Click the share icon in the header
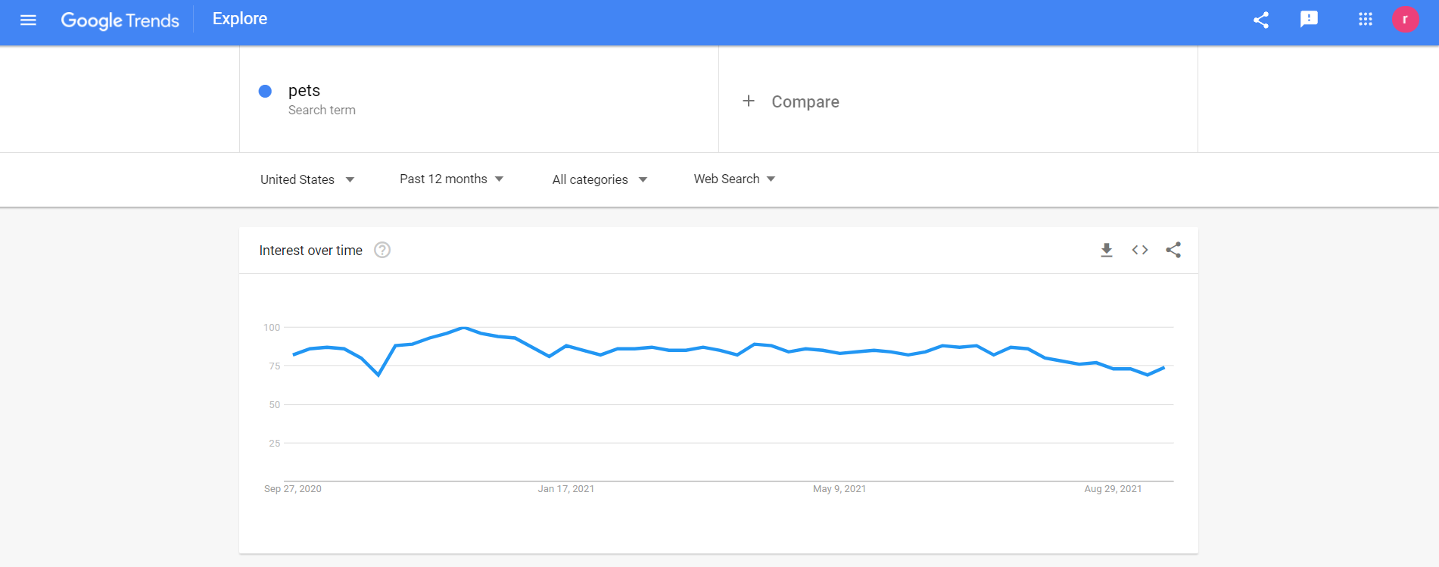Image resolution: width=1439 pixels, height=567 pixels. [x=1260, y=20]
